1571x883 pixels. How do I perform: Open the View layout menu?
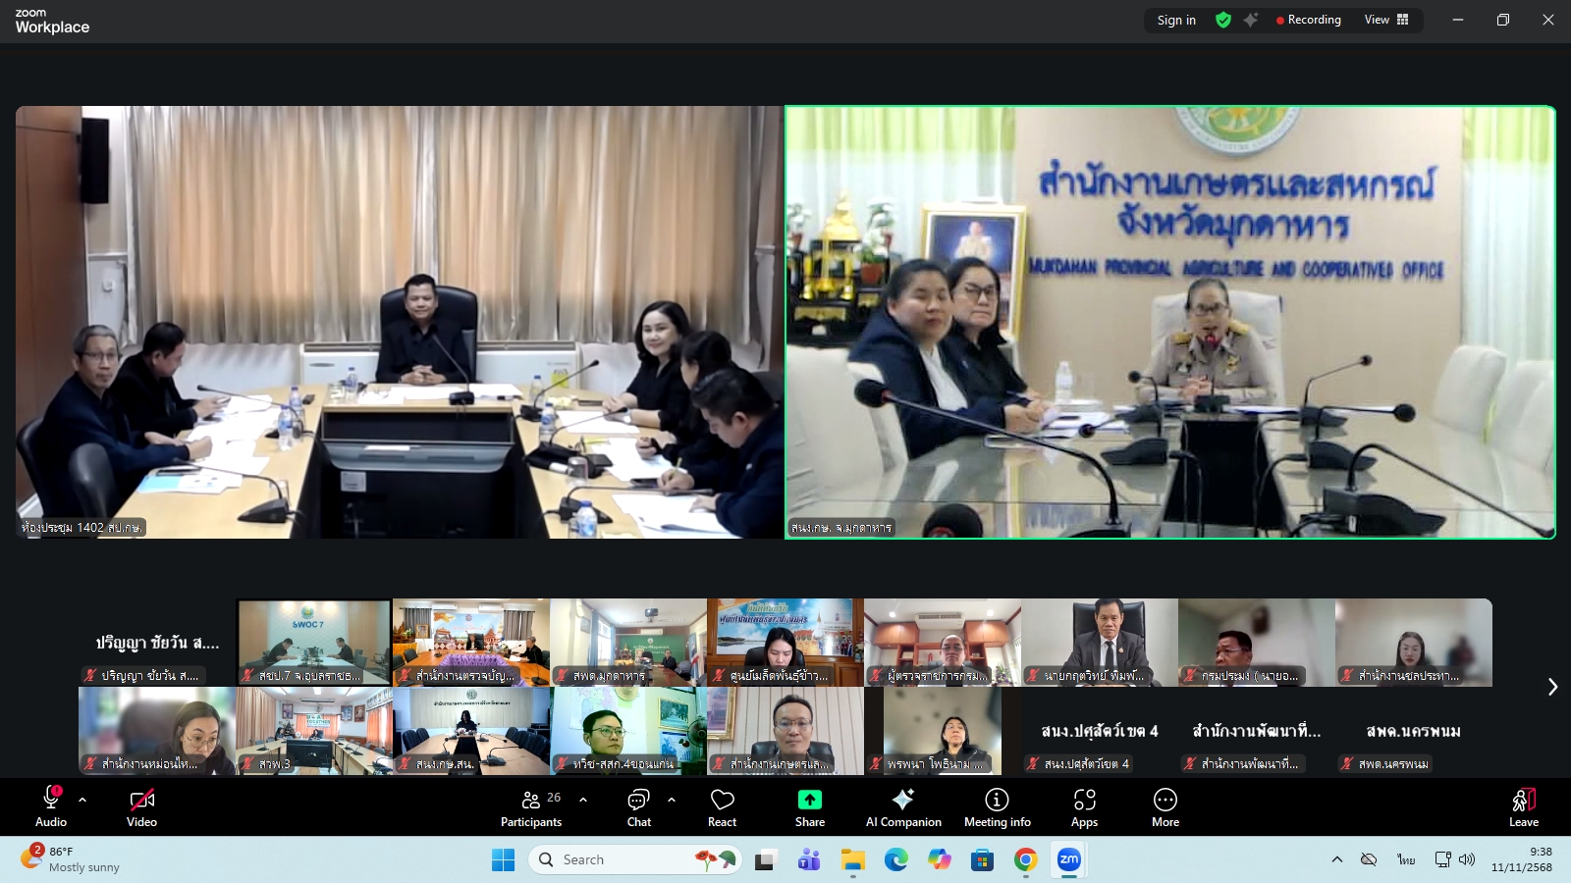tap(1387, 20)
